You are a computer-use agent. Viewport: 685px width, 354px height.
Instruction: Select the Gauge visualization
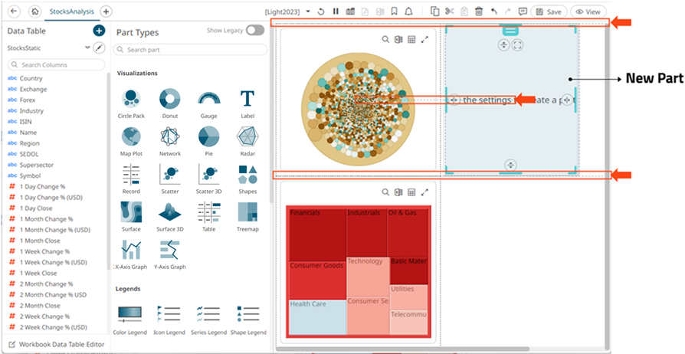pyautogui.click(x=209, y=103)
